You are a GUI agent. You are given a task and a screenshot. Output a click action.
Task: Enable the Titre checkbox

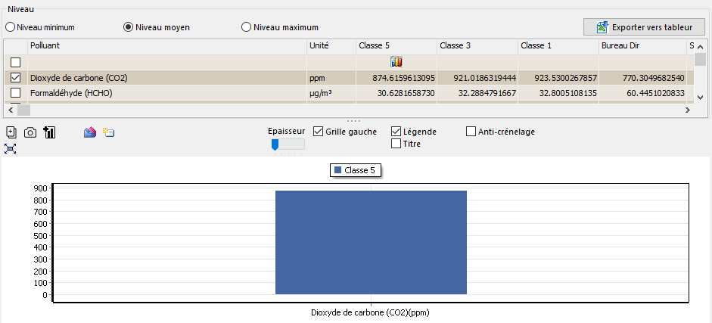396,144
